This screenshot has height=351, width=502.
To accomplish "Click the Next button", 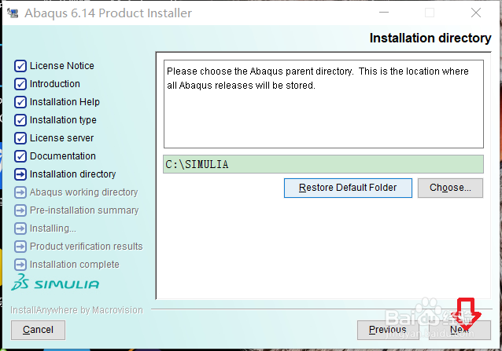I will coord(460,330).
